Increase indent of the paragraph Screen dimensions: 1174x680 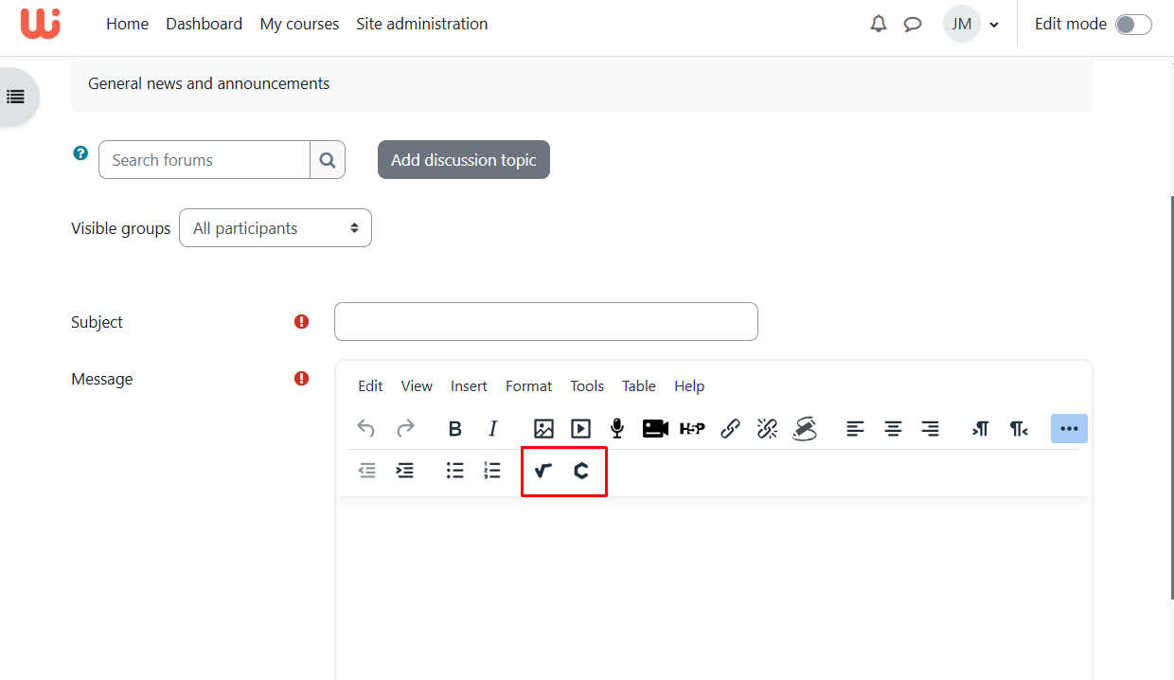pos(405,471)
